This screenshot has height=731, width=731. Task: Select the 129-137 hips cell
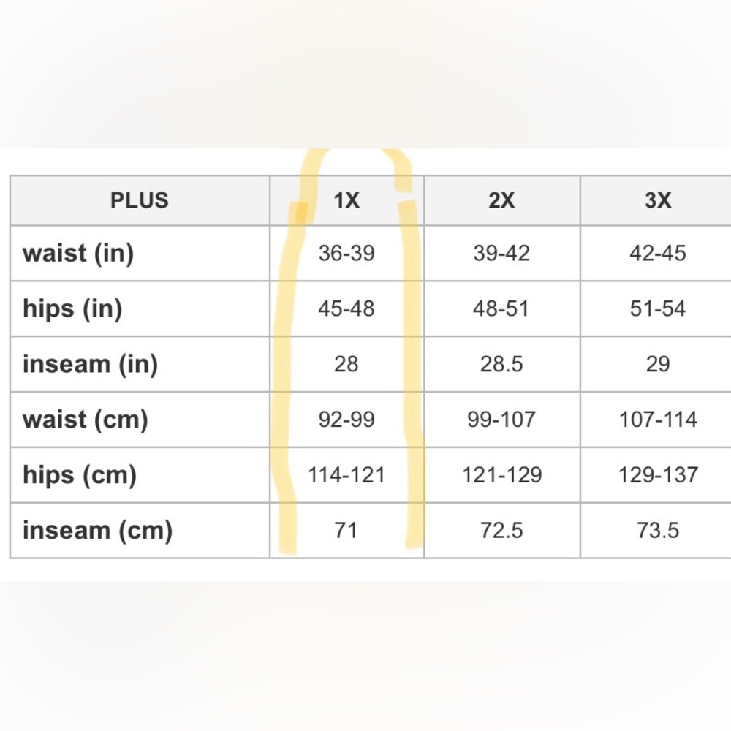click(658, 475)
